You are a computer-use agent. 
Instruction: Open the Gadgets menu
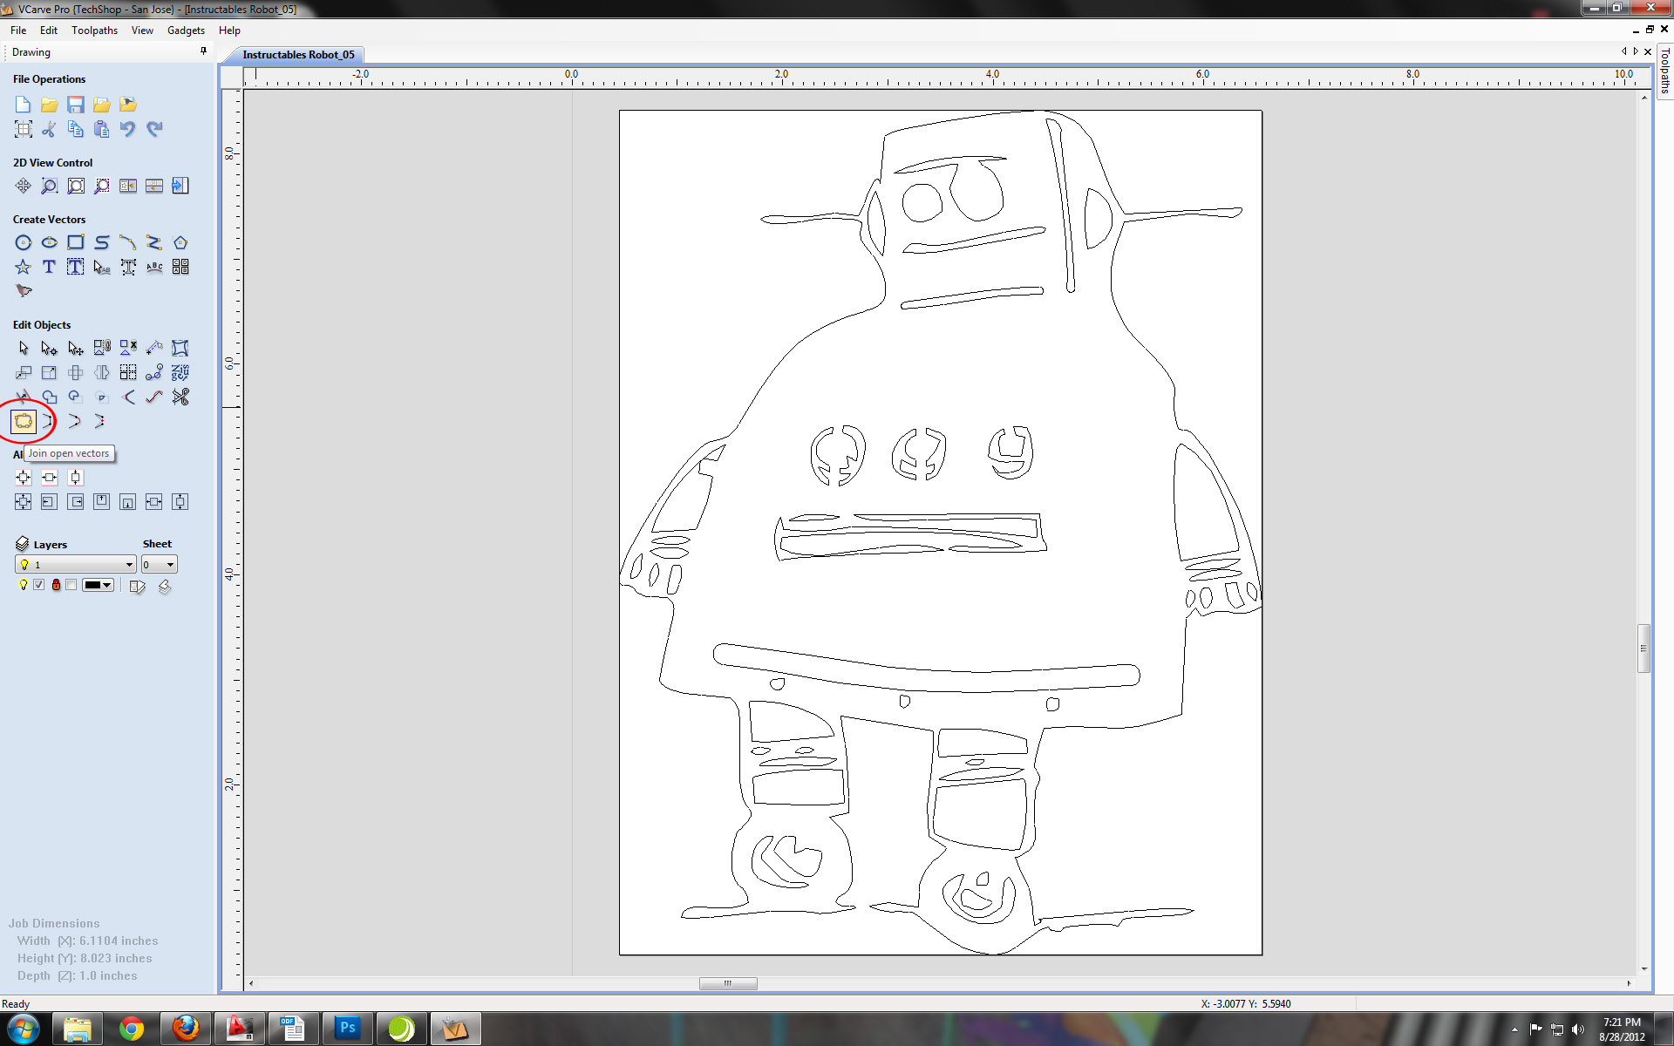coord(186,31)
